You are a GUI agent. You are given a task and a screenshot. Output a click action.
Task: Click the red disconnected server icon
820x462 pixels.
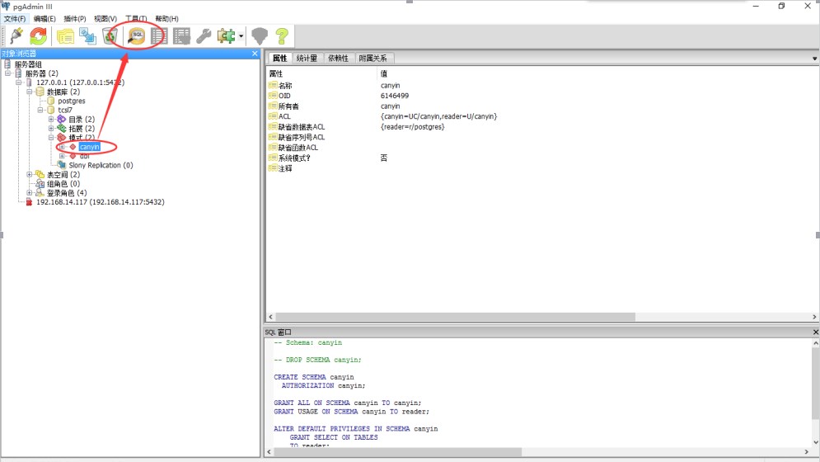pos(30,202)
